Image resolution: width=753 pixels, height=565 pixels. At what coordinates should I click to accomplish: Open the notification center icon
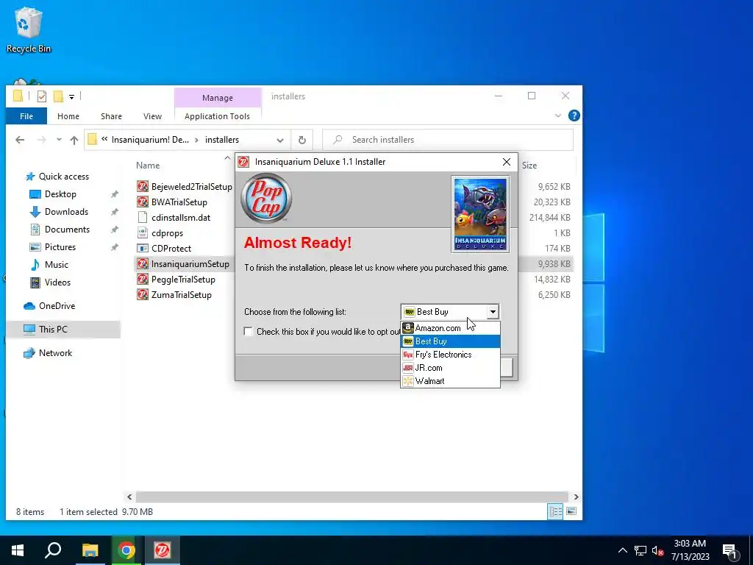coord(730,550)
